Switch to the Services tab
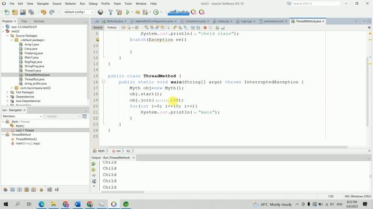Viewport: 373px width, 209px height. (39, 21)
